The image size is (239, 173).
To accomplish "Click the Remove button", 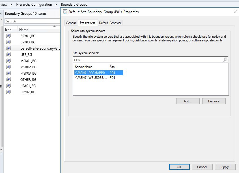I will pos(214,101).
